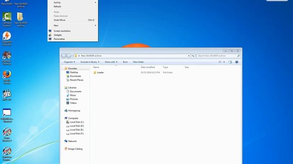Open Recent Places in Favorites
The width and height of the screenshot is (293, 164).
click(x=75, y=80)
